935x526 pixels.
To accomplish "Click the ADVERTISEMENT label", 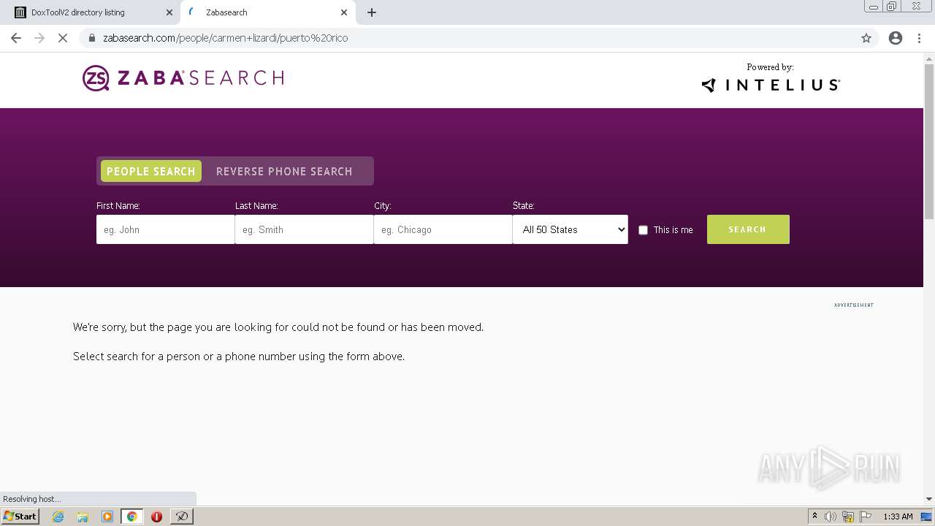I will [x=854, y=305].
